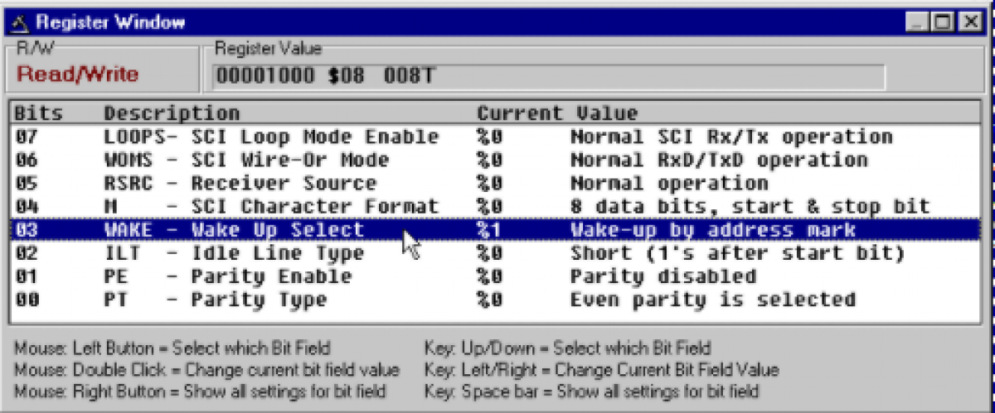Close the Register Window
The width and height of the screenshot is (995, 413).
(x=968, y=22)
